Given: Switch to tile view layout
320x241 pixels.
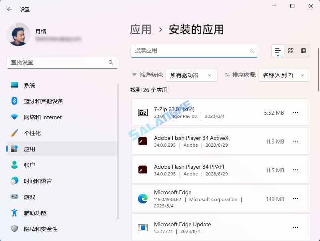Looking at the screenshot, I should pos(304,51).
